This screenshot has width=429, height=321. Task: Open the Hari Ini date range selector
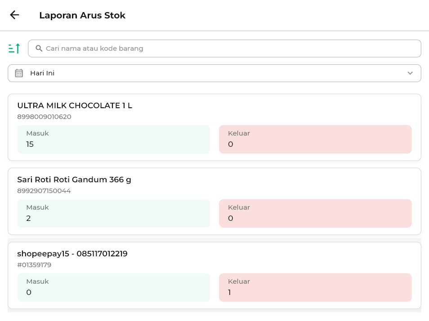click(x=214, y=73)
